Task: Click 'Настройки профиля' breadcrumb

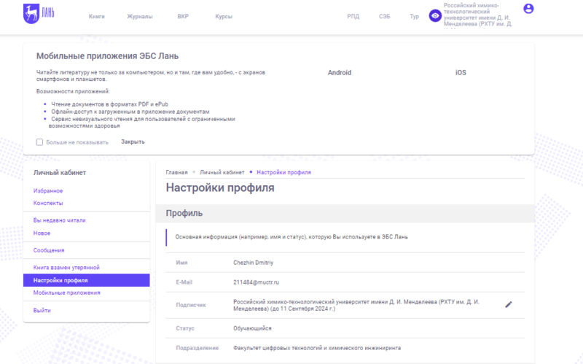Action: pyautogui.click(x=283, y=172)
